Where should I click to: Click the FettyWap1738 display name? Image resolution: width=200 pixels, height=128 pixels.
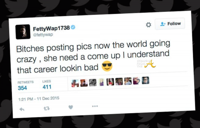coord(51,28)
